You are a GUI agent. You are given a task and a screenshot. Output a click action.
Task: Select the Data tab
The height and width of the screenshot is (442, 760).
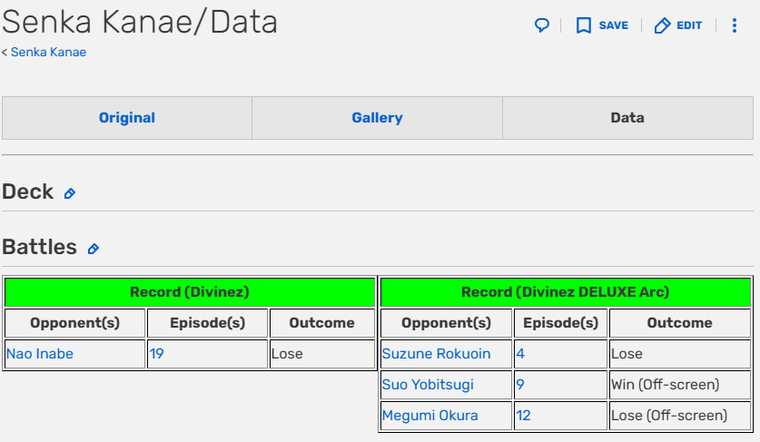627,118
